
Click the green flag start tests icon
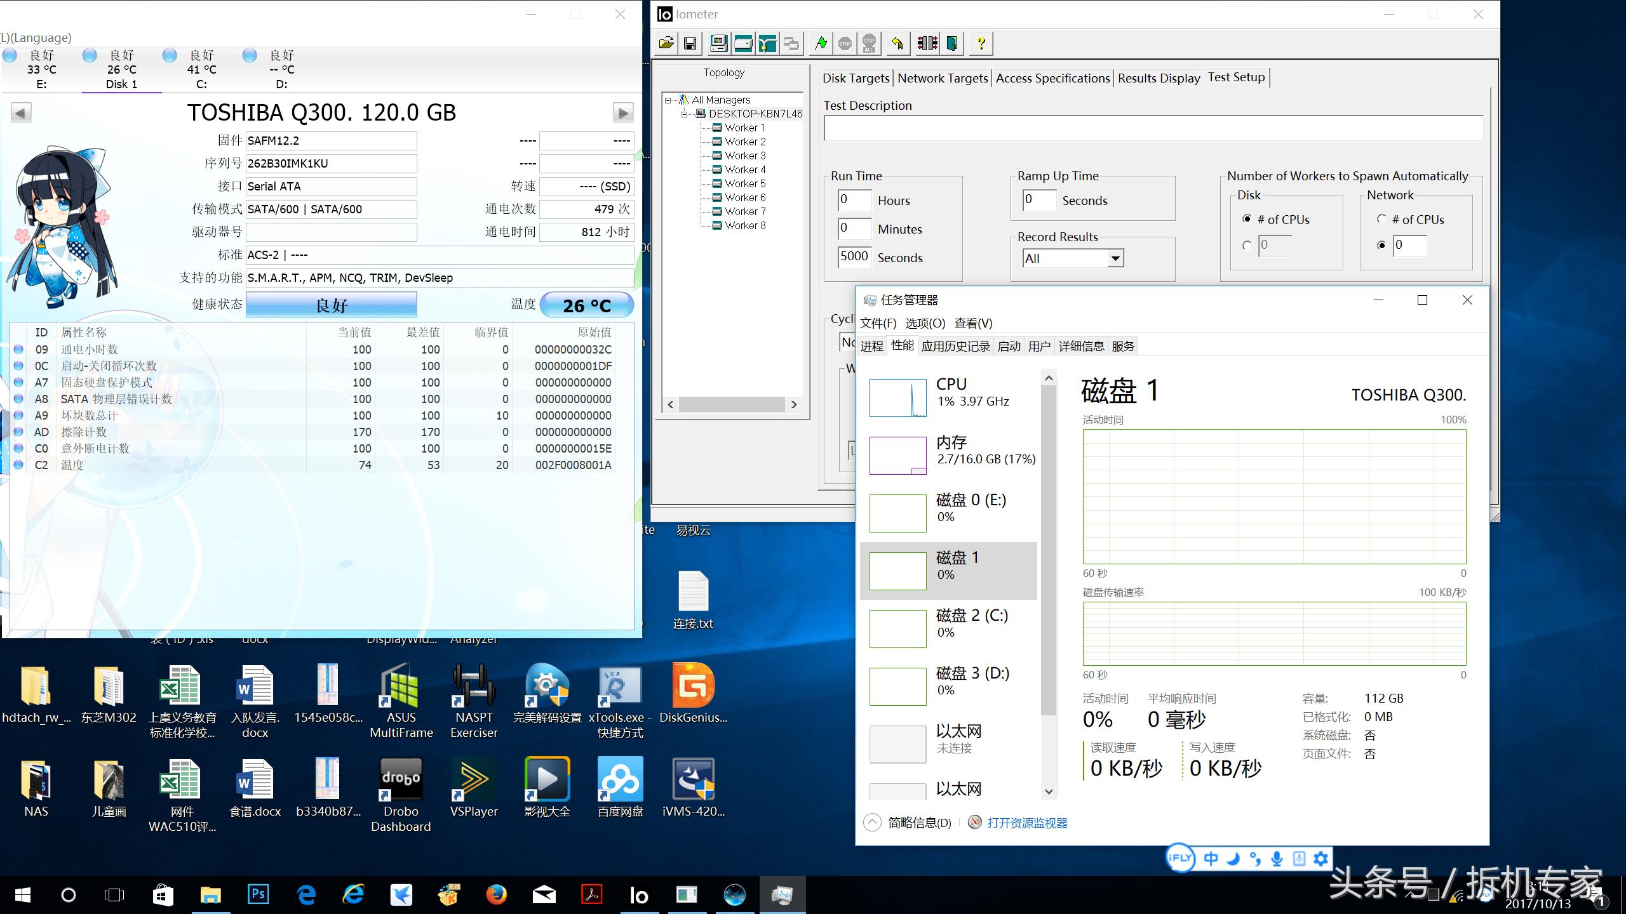[821, 43]
